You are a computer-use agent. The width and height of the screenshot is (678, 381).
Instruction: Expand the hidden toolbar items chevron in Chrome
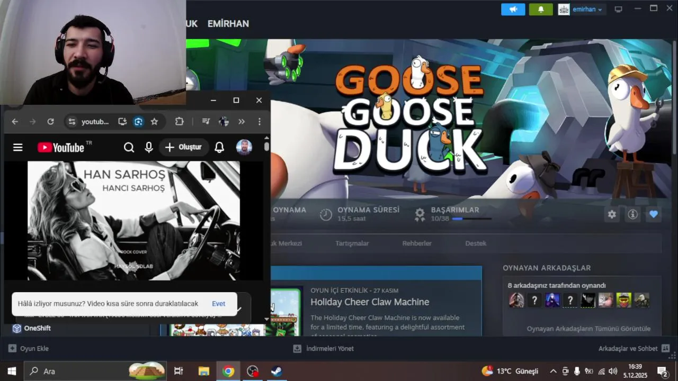pyautogui.click(x=242, y=122)
